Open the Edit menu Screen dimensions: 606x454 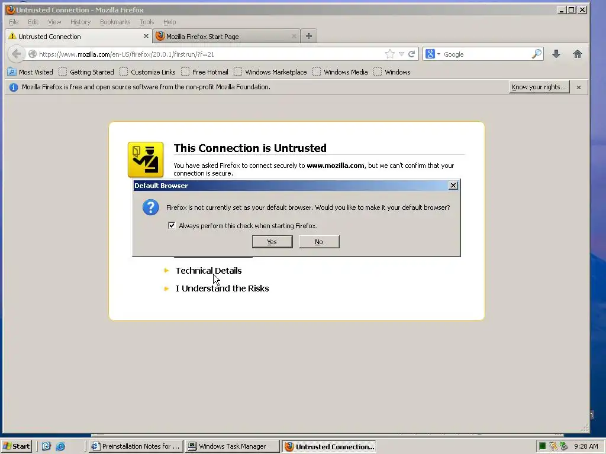33,22
